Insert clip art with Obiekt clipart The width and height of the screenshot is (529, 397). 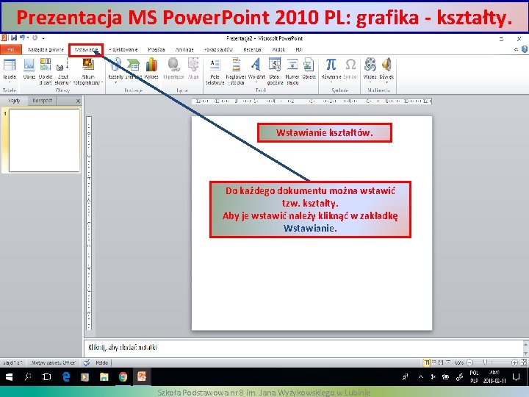(x=46, y=71)
